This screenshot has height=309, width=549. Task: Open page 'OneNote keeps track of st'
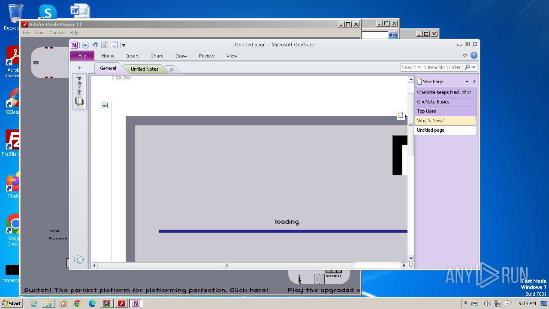click(x=445, y=92)
